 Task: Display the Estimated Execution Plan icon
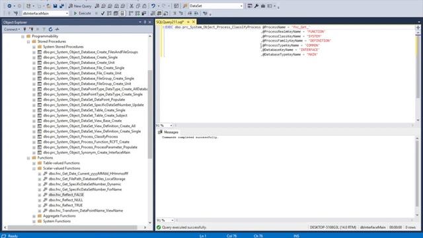(x=109, y=13)
